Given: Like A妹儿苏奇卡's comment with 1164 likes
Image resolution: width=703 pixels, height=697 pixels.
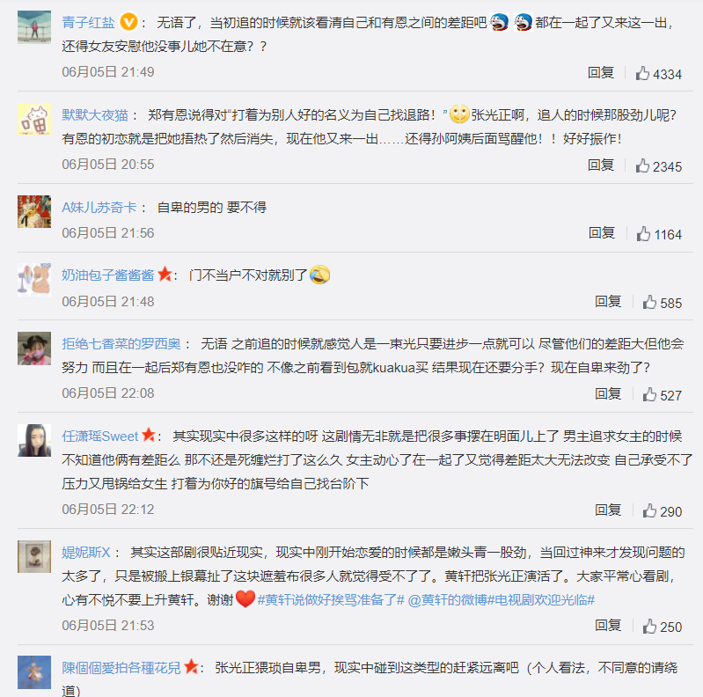Looking at the screenshot, I should tap(642, 234).
